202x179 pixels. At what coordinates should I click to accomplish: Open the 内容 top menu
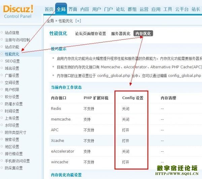point(85,9)
